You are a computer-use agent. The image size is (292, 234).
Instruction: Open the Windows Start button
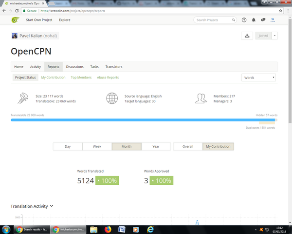coord(6,229)
